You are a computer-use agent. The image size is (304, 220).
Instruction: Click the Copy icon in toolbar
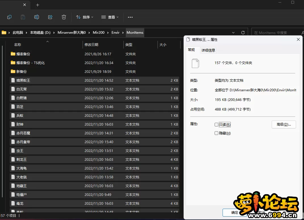tap(9, 17)
